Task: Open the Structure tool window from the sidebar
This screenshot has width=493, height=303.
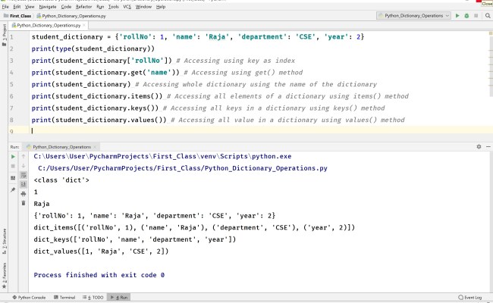Action: pos(4,241)
